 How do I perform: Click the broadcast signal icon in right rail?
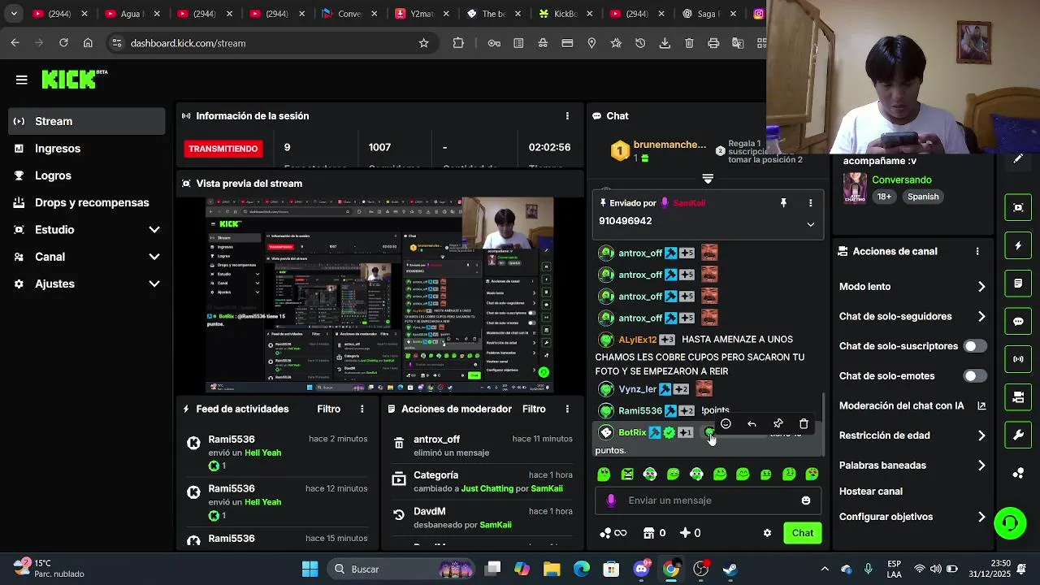(x=1018, y=359)
